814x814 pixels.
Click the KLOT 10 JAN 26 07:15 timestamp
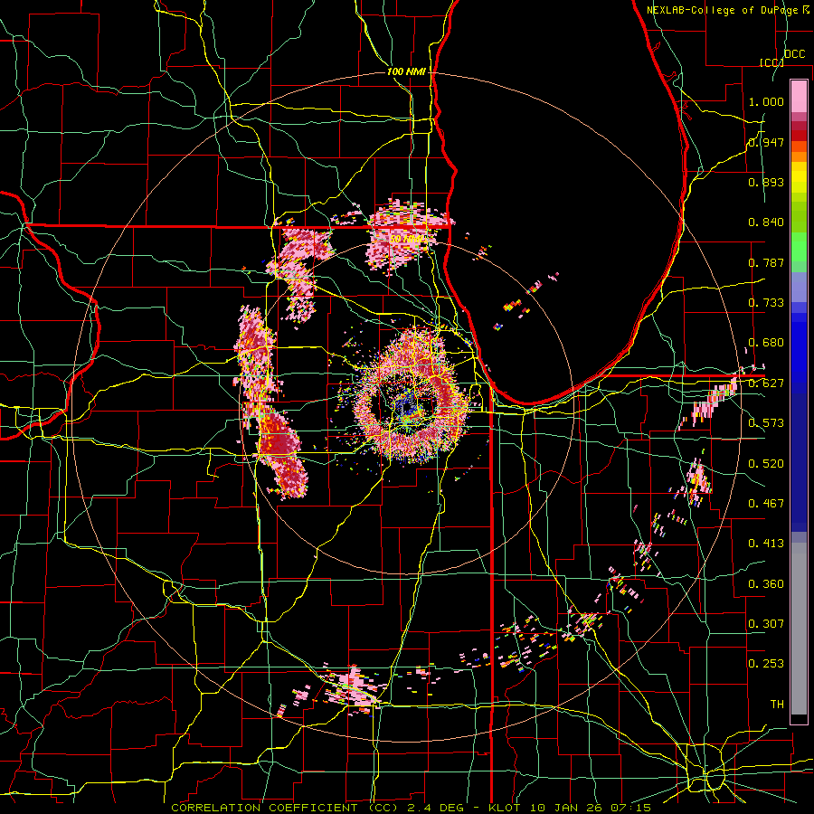pyautogui.click(x=570, y=808)
